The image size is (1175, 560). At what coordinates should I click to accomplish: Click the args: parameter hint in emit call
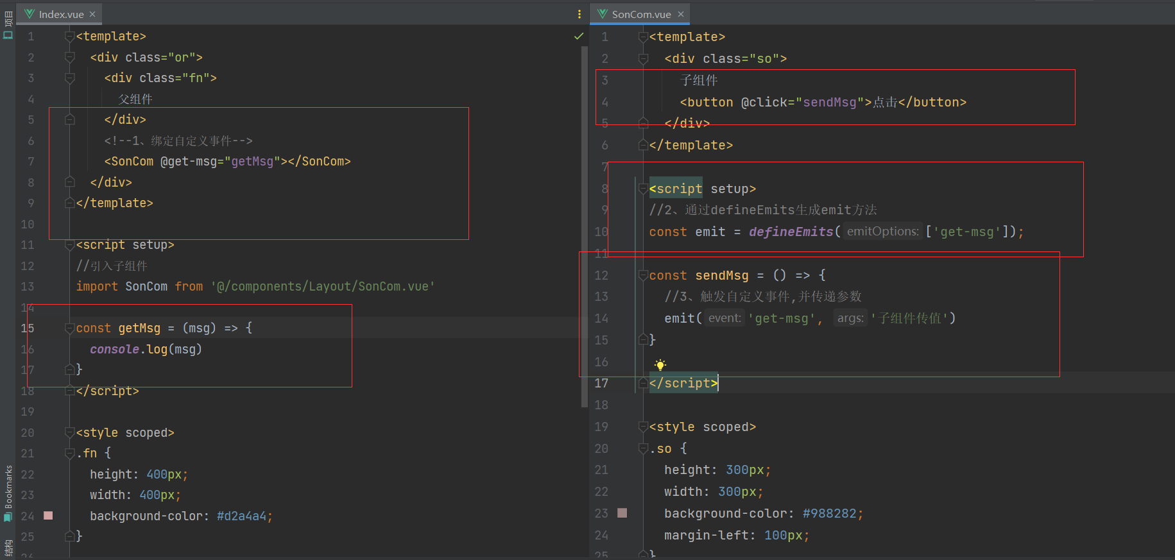[850, 318]
